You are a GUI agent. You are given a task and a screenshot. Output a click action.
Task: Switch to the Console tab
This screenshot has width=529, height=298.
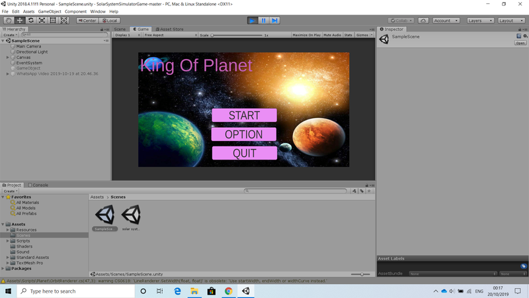coord(40,185)
